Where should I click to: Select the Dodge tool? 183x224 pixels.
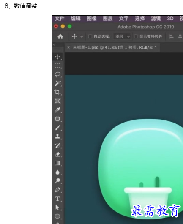57,181
